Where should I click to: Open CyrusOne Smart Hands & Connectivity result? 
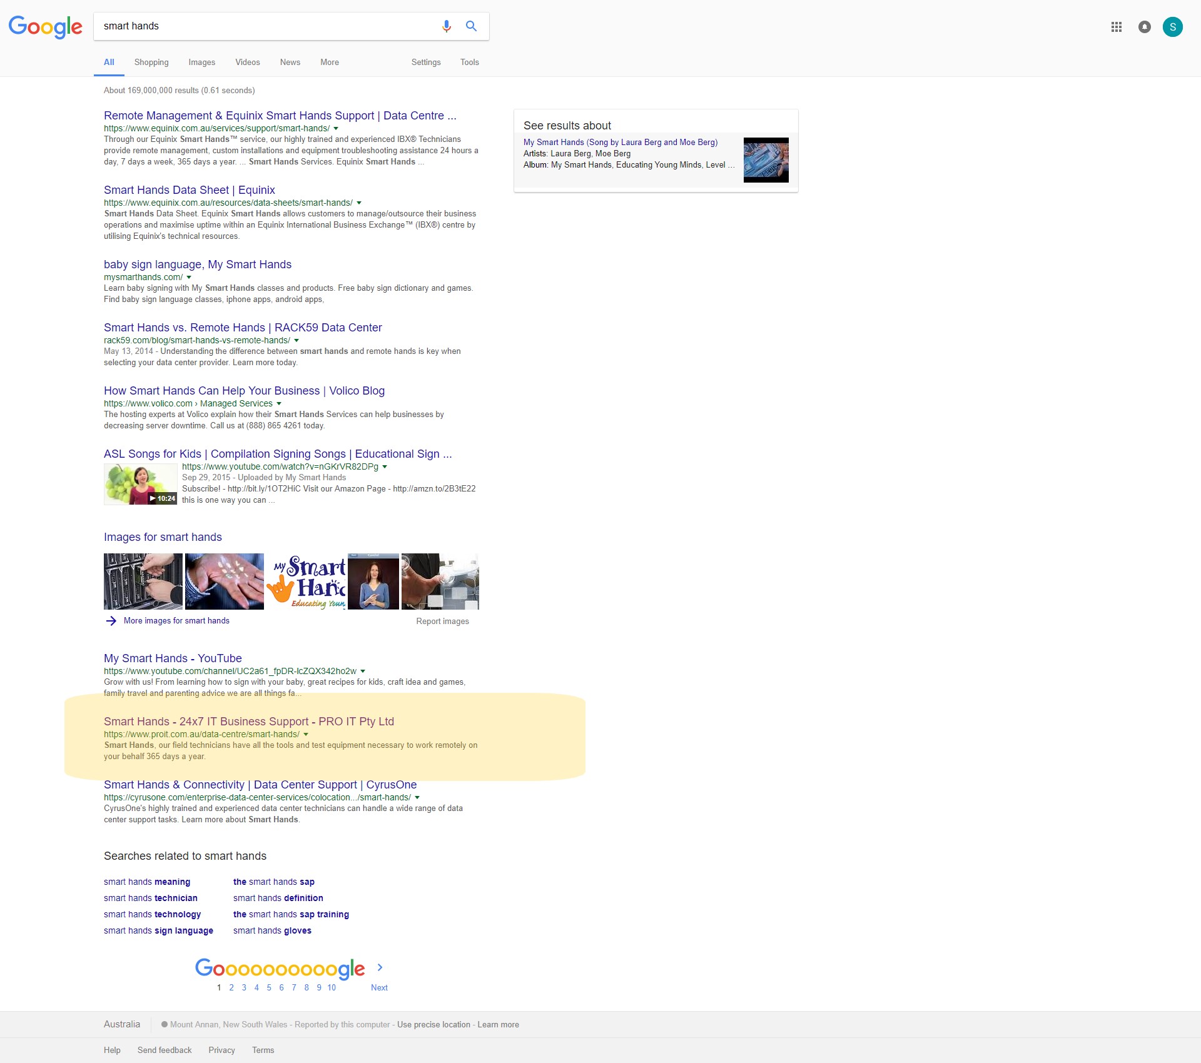coord(260,785)
